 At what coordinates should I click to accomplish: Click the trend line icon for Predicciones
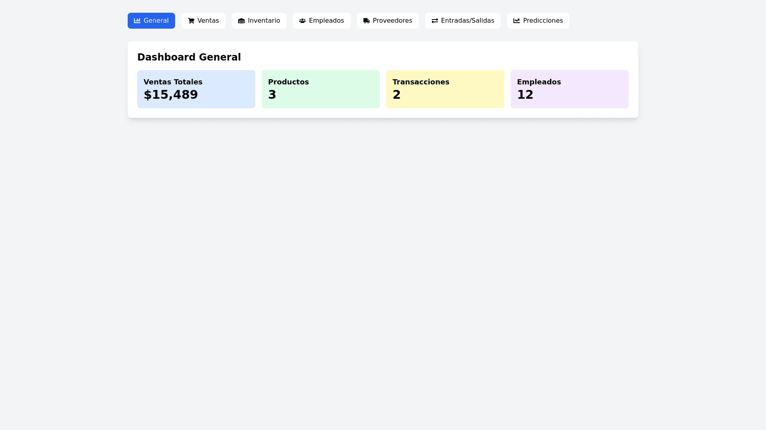click(x=517, y=21)
